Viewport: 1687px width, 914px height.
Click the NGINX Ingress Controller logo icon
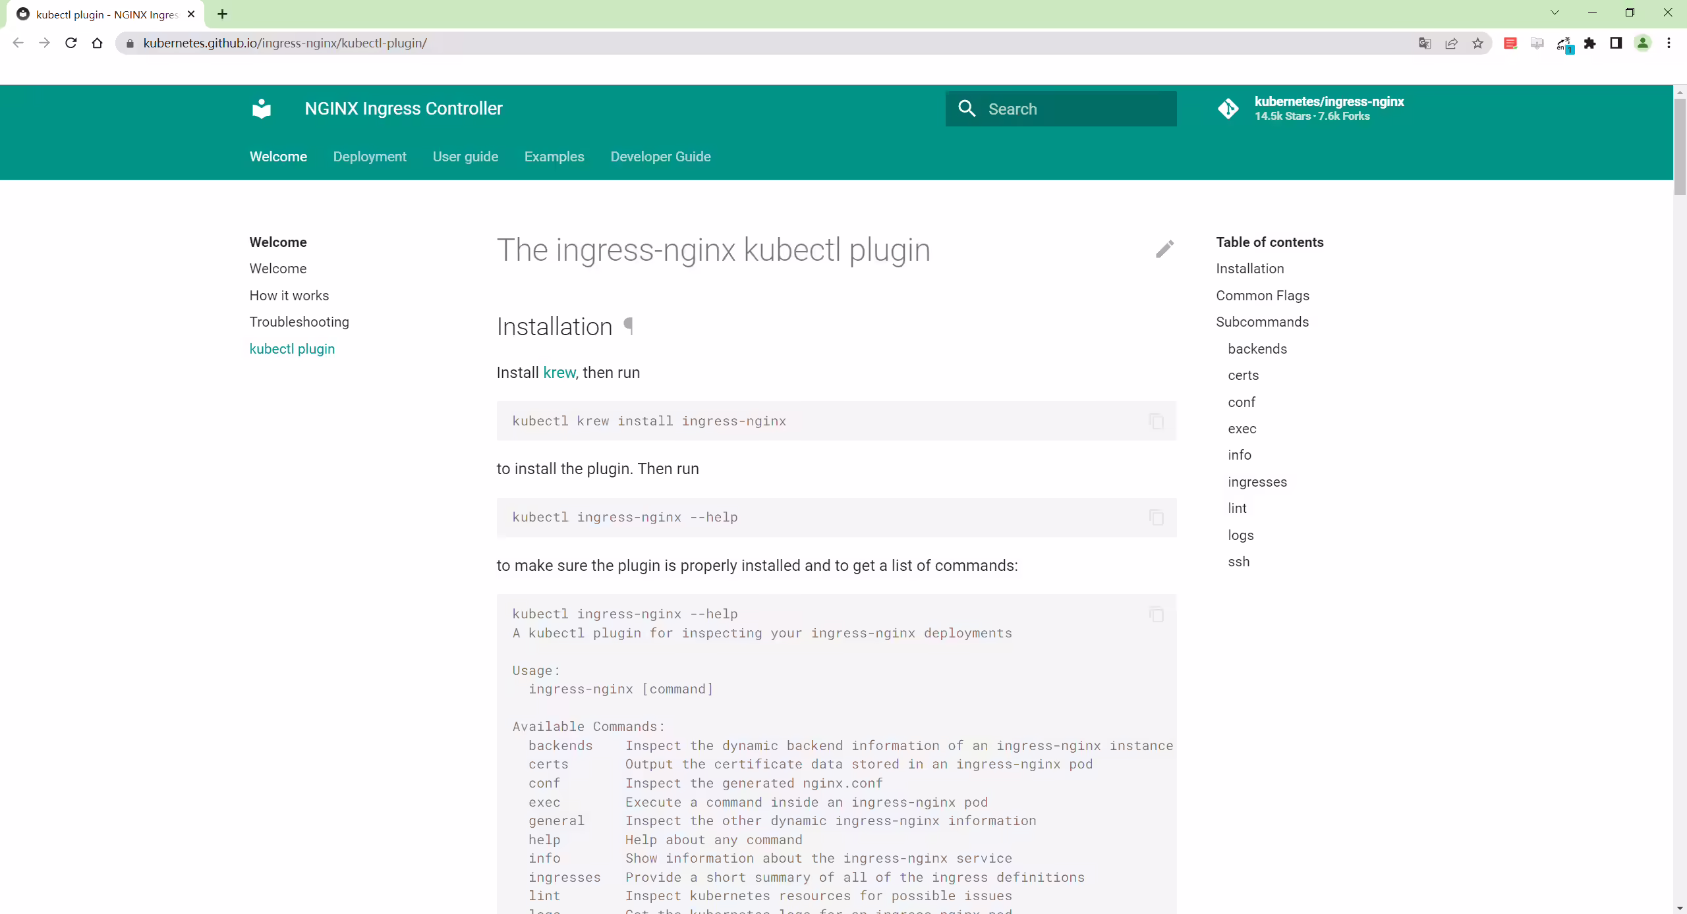262,109
